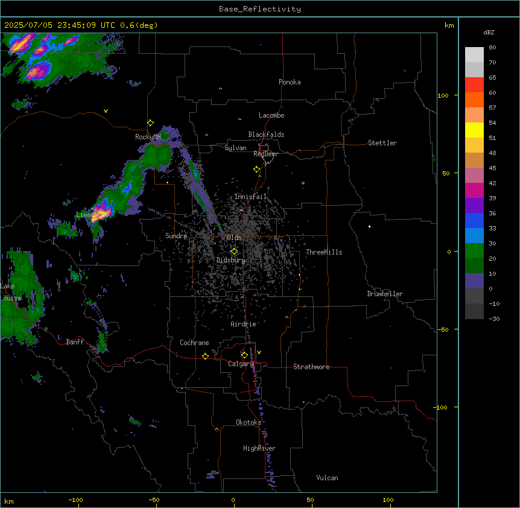Screen dimensions: 520x508
Task: Click the 0 tick label on bottom axis
Action: point(233,500)
